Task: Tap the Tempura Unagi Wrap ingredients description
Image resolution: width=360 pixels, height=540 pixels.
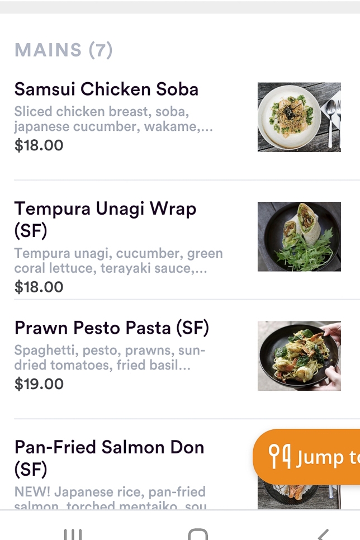Action: coord(118,260)
